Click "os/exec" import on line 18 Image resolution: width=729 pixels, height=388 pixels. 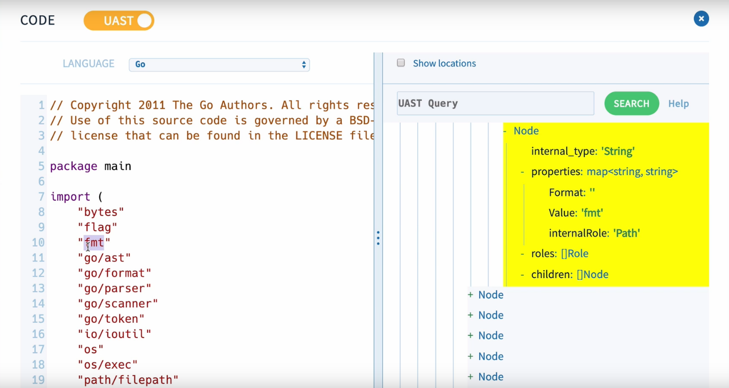pyautogui.click(x=108, y=365)
